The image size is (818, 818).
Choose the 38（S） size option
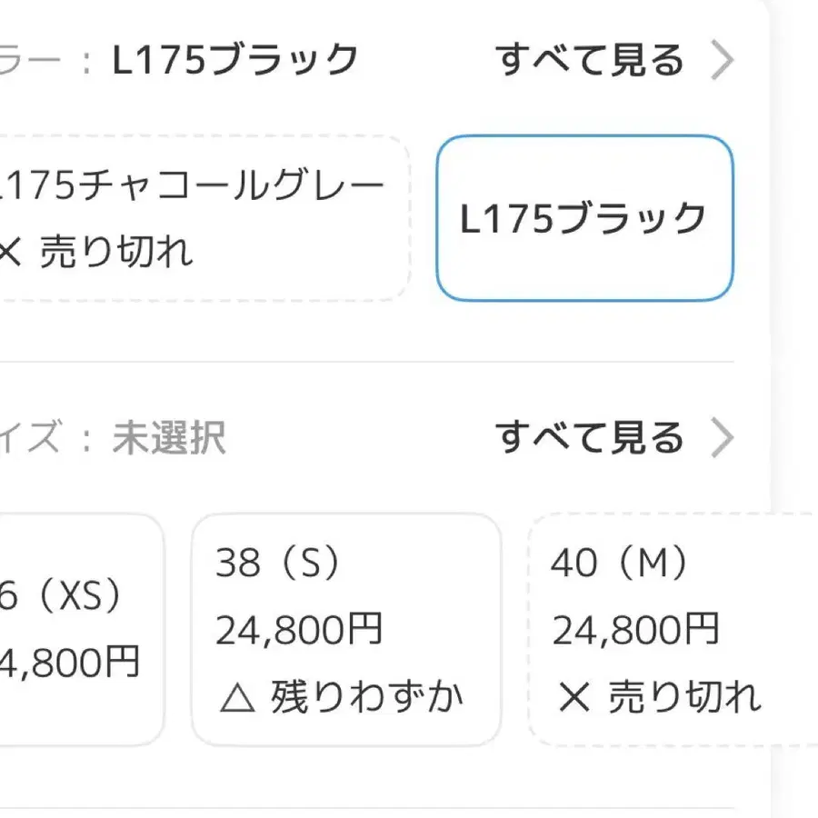[346, 629]
